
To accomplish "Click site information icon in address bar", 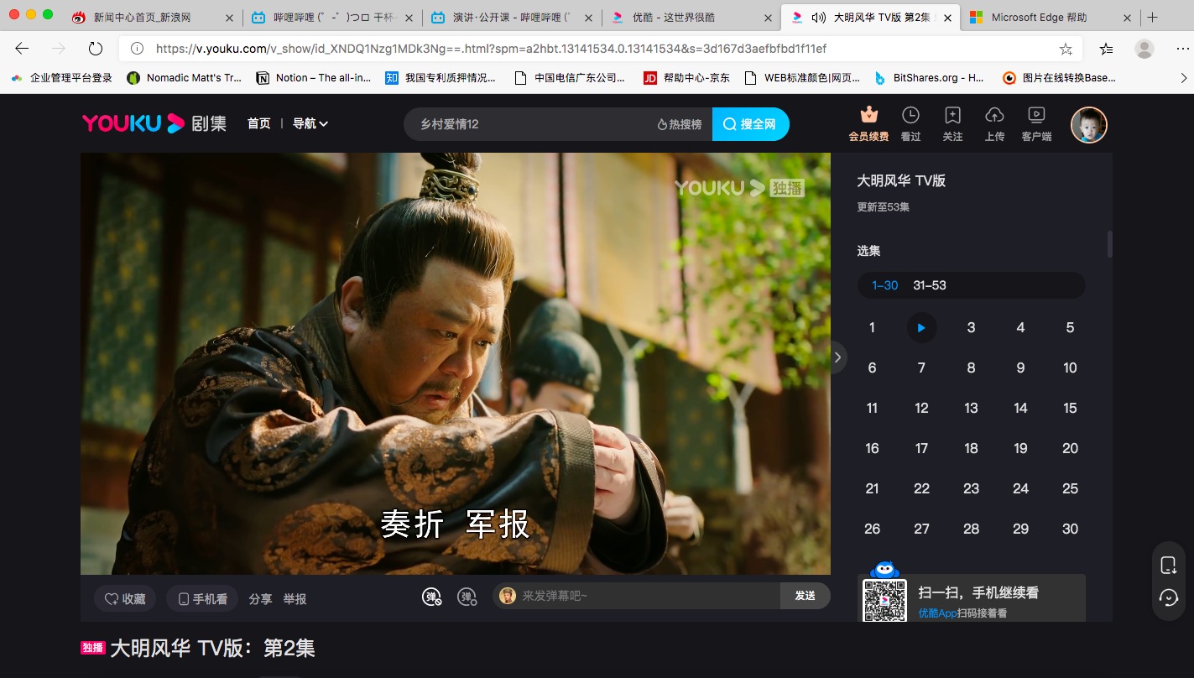I will [x=137, y=49].
